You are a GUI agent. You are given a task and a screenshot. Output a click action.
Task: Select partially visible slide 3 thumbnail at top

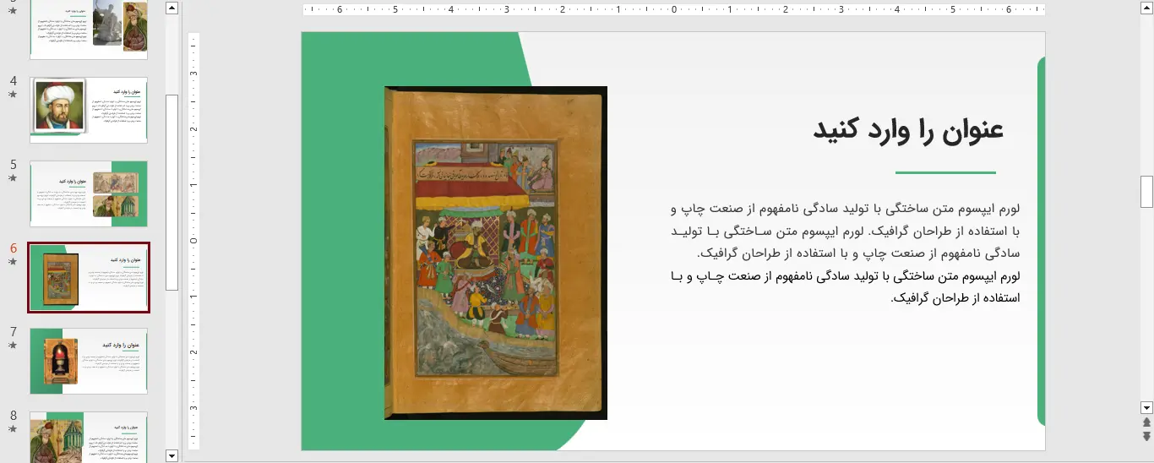(89, 29)
